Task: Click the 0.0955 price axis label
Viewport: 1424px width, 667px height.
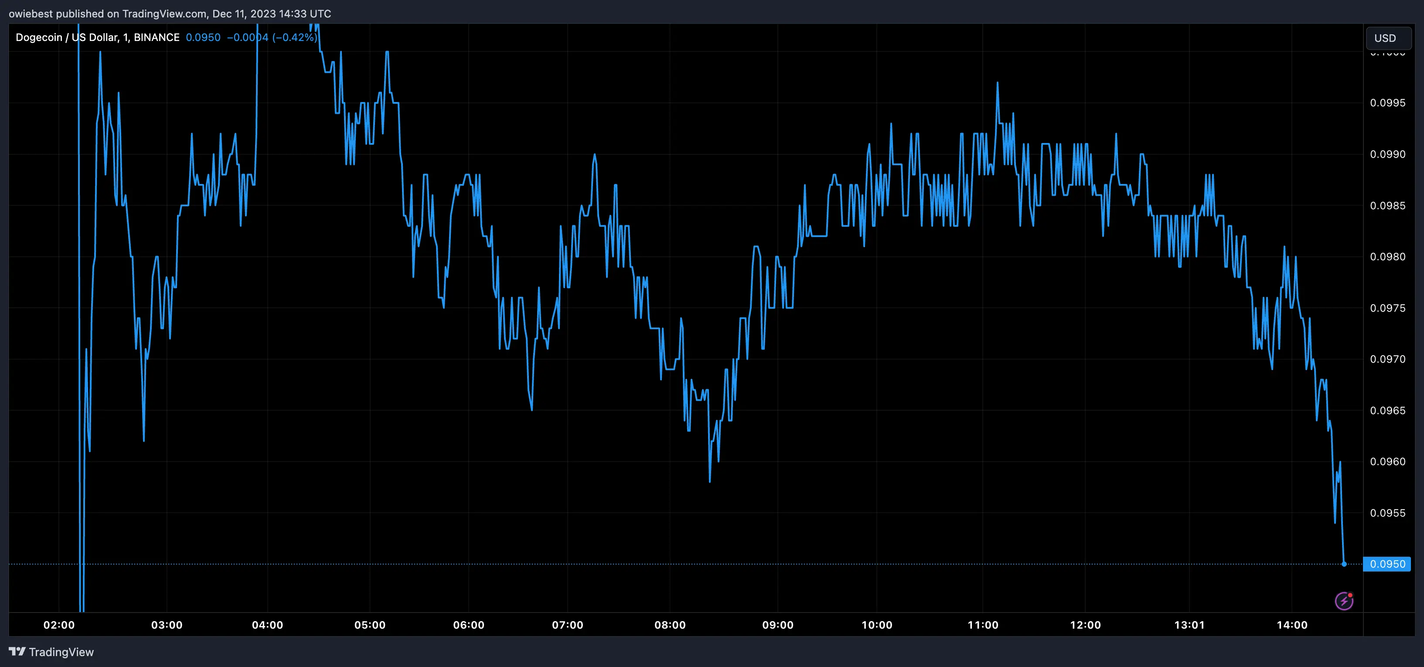Action: [1387, 513]
